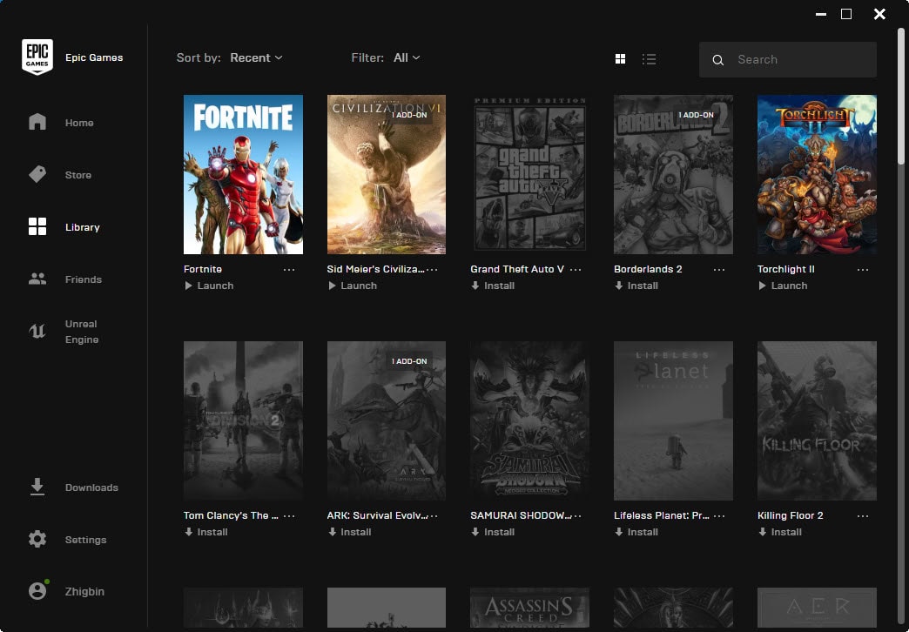The height and width of the screenshot is (632, 909).
Task: Click the Zhigbin profile avatar icon
Action: click(x=37, y=591)
